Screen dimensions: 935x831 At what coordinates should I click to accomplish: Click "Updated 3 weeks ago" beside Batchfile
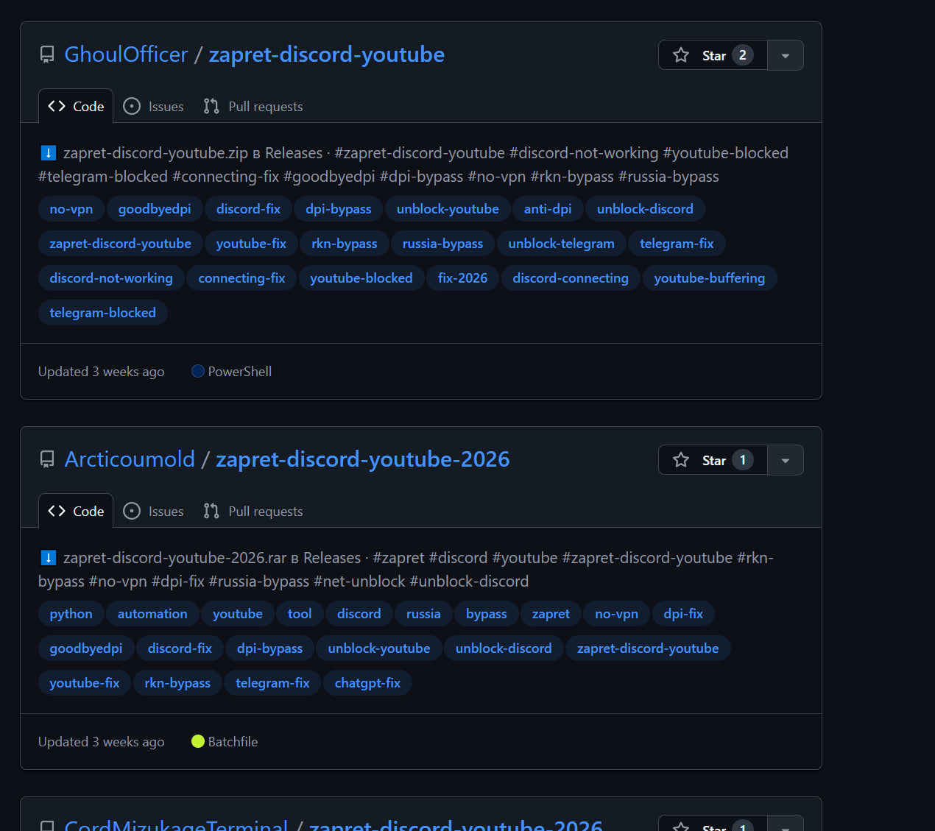pos(102,741)
